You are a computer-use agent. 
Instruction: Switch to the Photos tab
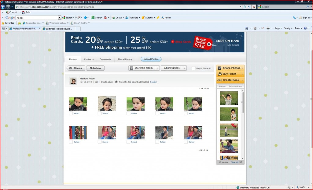click(x=73, y=59)
